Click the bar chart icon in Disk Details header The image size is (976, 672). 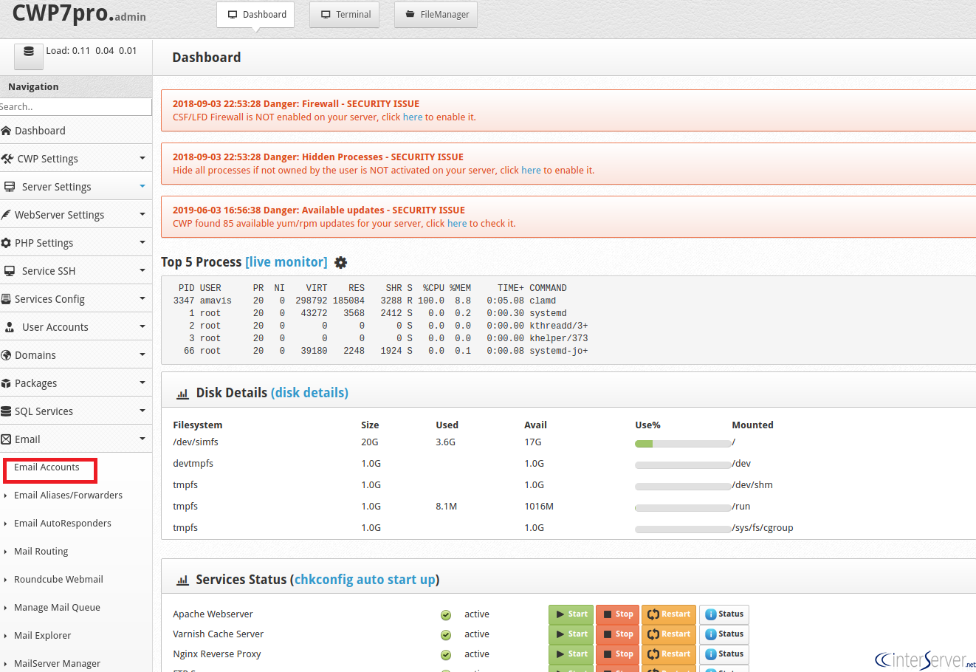(x=182, y=394)
